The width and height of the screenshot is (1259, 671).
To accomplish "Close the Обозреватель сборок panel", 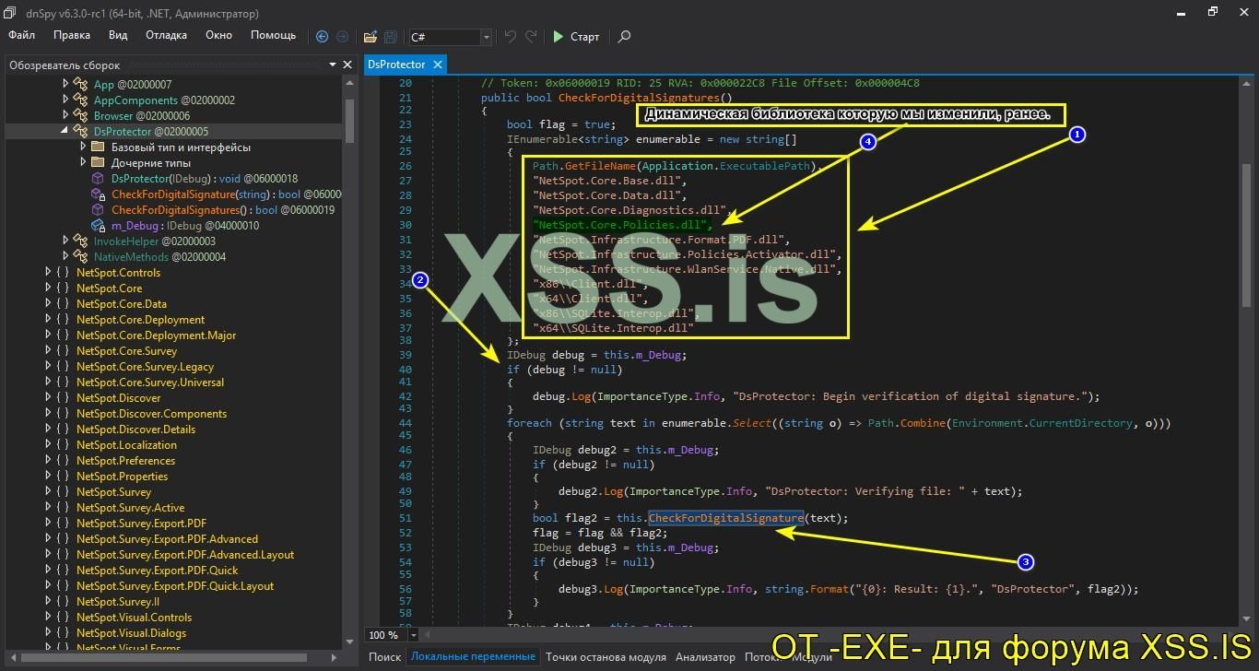I will tap(347, 65).
